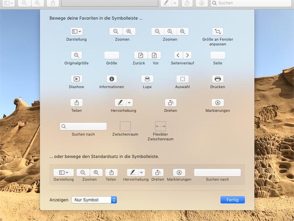Click the left chevron of Seitenverlauf
This screenshot has width=294, height=221.
(x=178, y=55)
